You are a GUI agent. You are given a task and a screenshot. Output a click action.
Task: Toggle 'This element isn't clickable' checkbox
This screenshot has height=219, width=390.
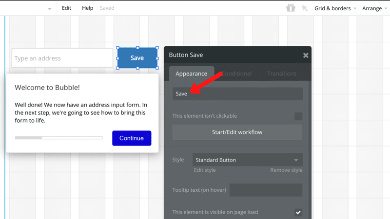[298, 116]
